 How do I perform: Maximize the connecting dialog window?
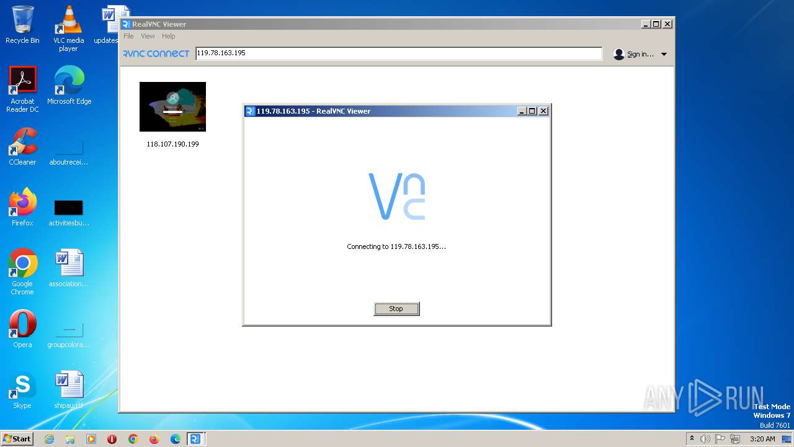[533, 111]
